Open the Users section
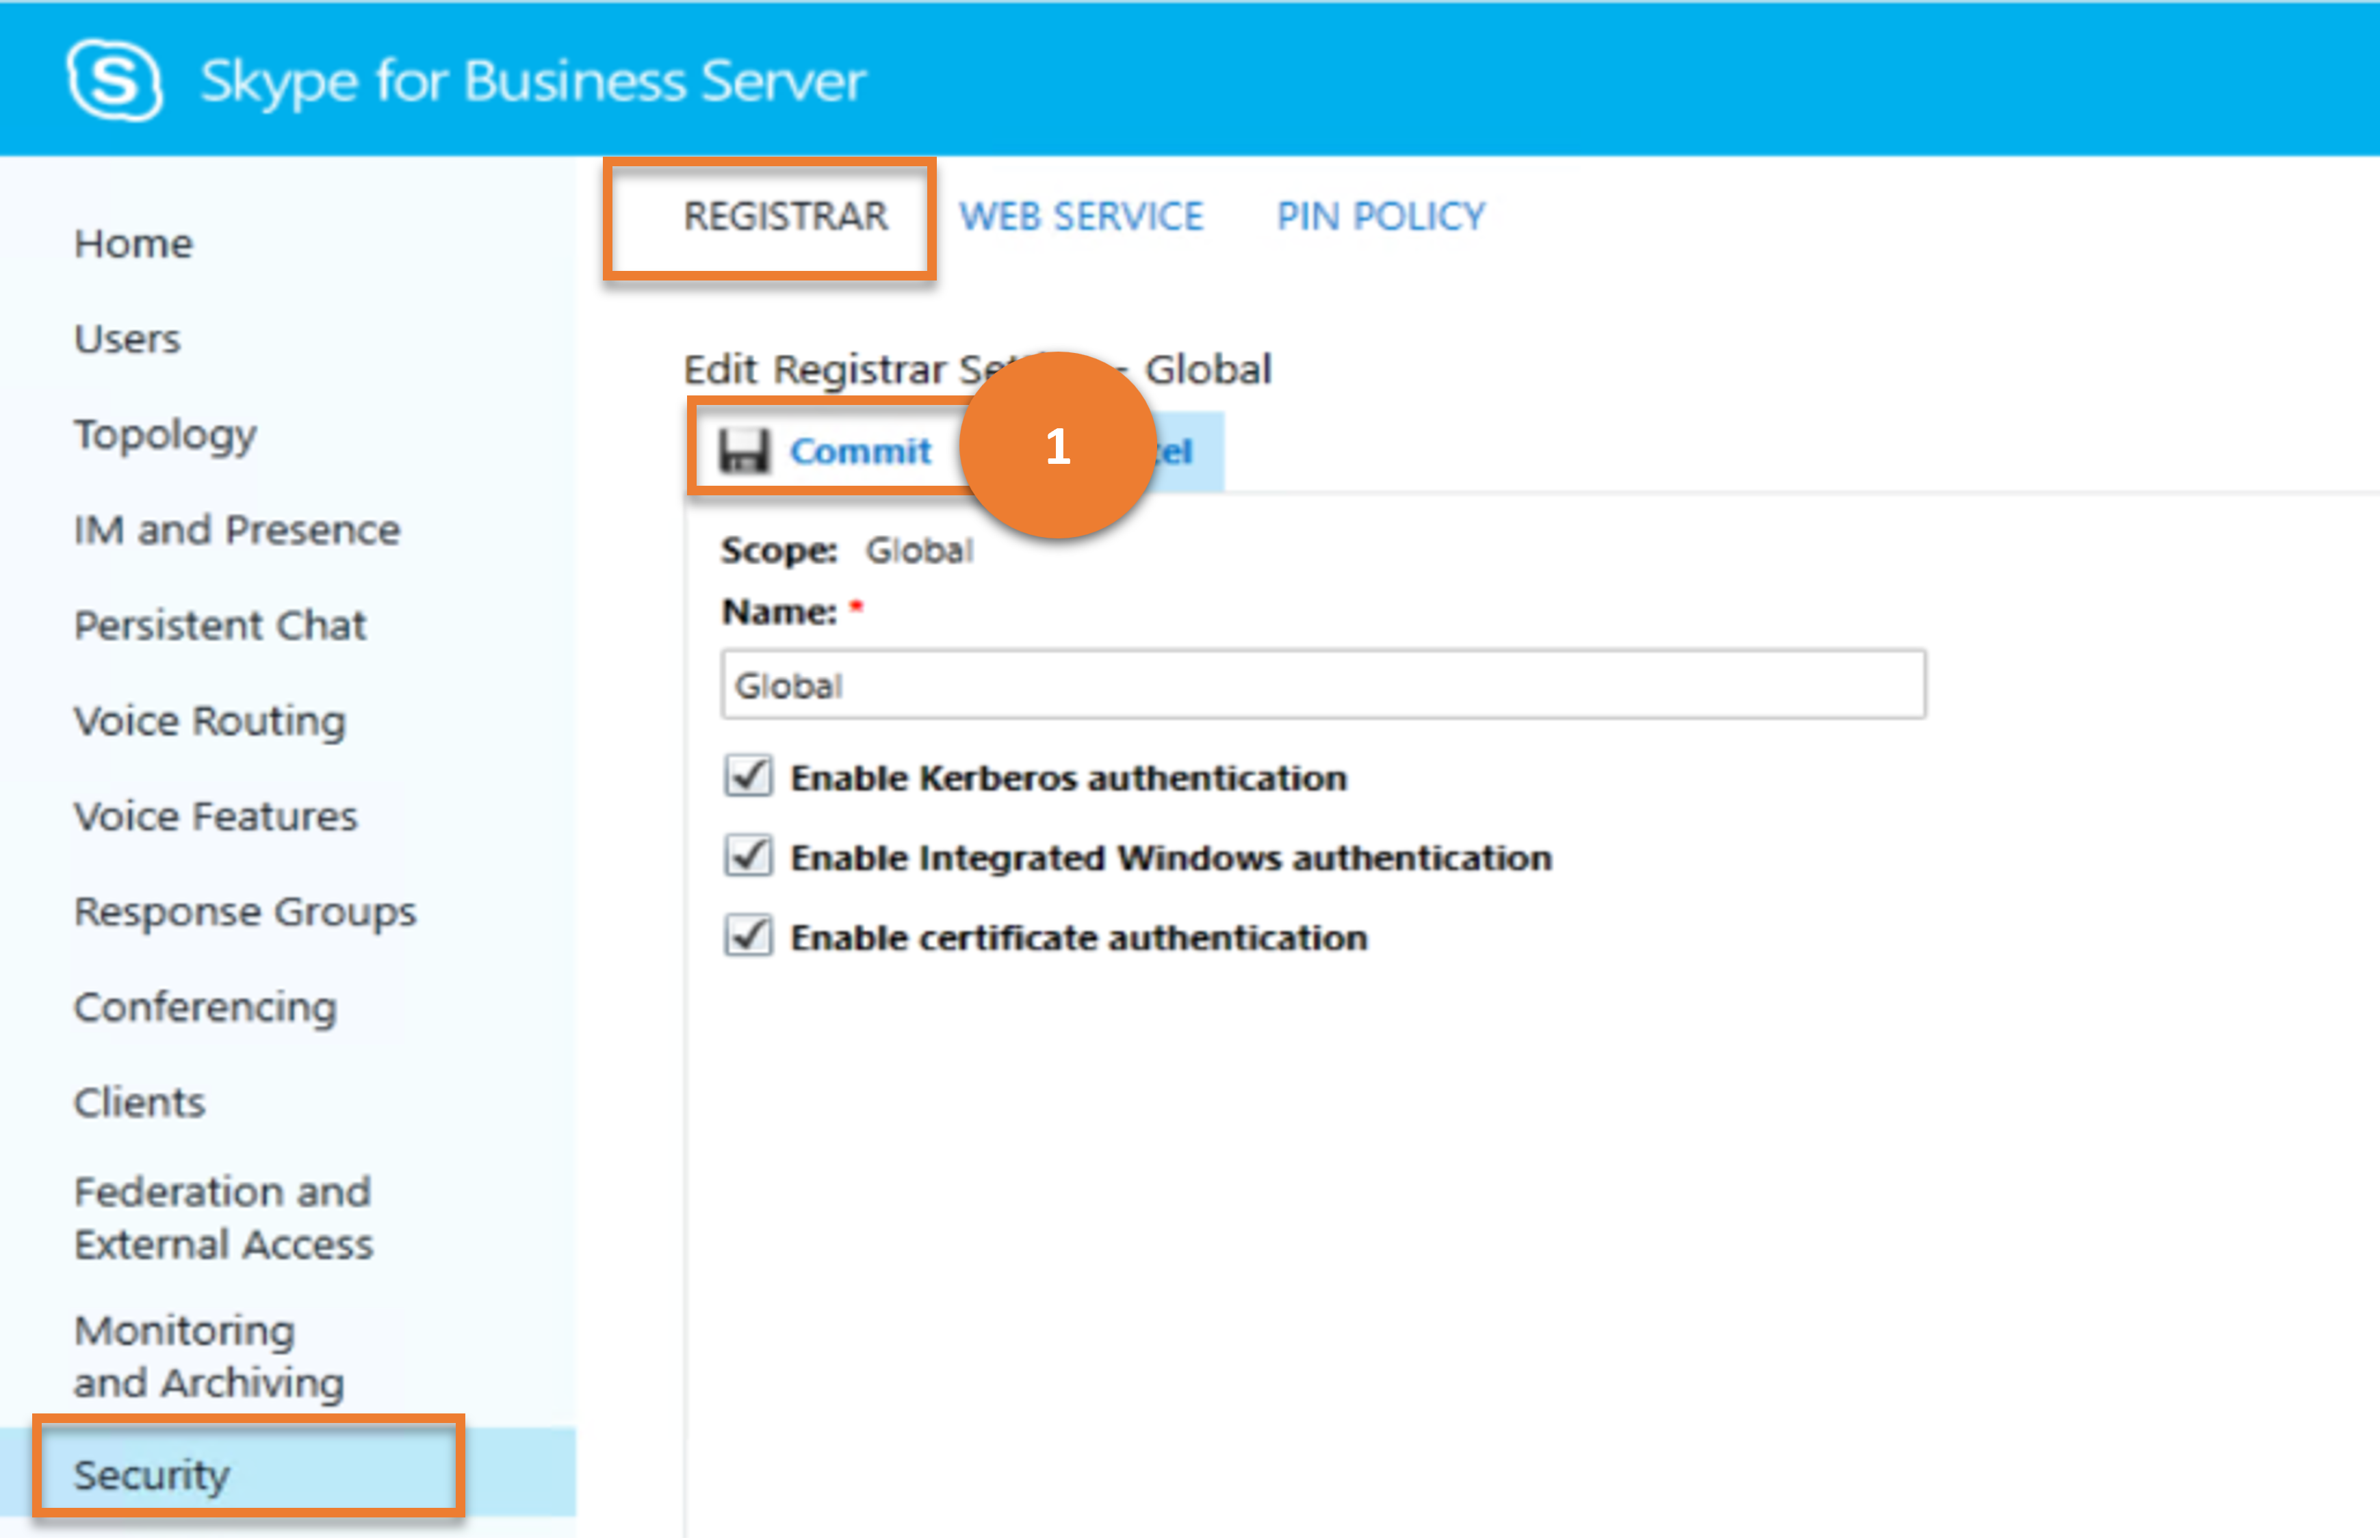This screenshot has width=2380, height=1540. click(127, 339)
